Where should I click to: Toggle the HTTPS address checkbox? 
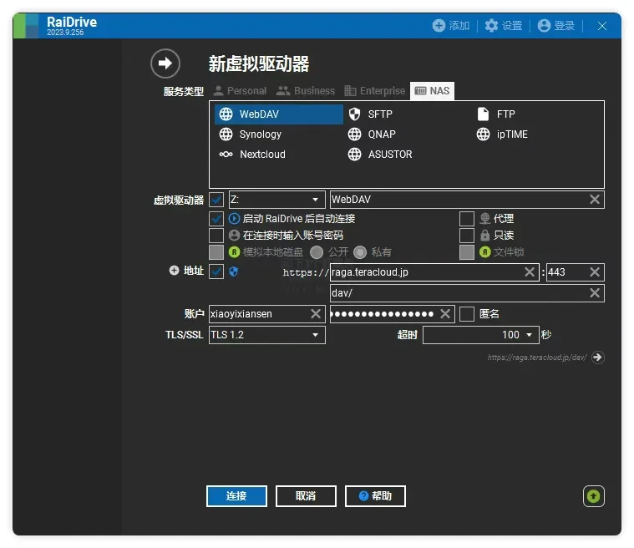[x=216, y=271]
